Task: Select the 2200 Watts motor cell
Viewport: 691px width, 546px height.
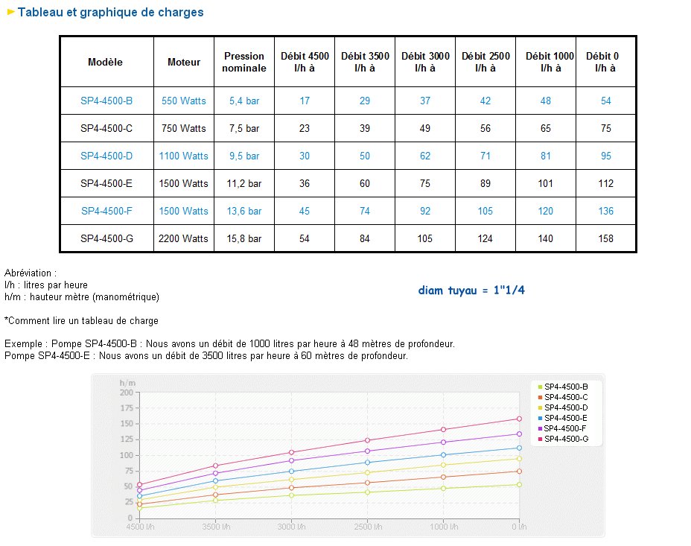Action: (183, 238)
